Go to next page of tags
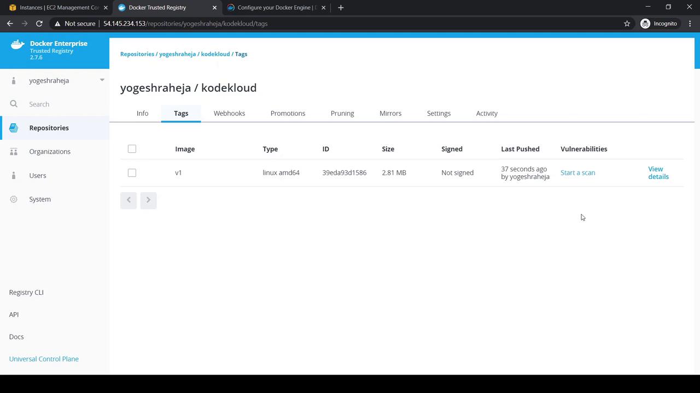Viewport: 700px width, 393px height. click(148, 200)
